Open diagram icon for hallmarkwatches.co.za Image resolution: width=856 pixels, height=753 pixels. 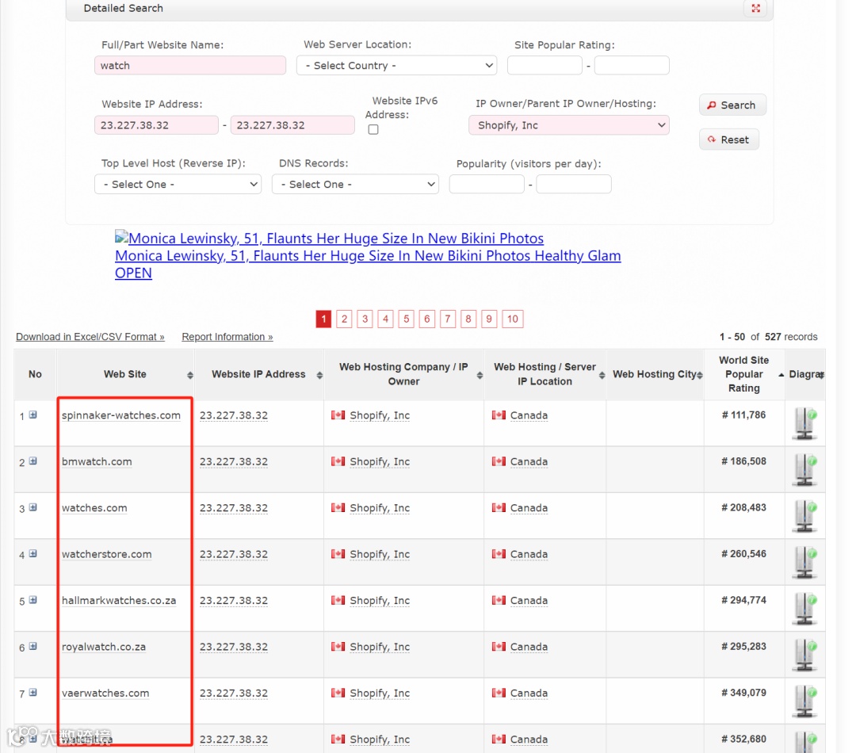click(805, 608)
